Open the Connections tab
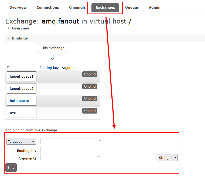Screen dimensions: 205x176 [x=48, y=7]
